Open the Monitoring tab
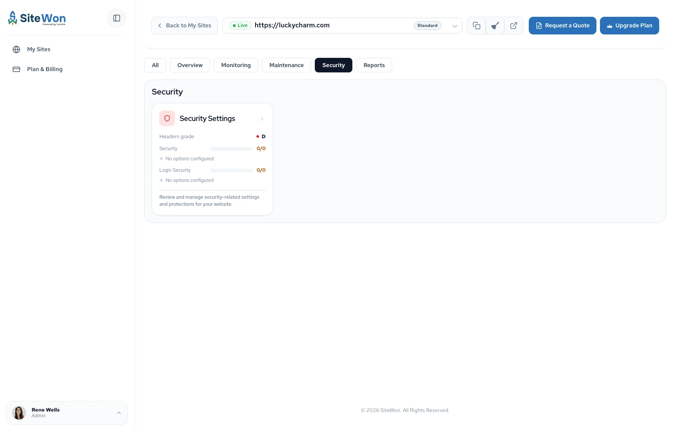Viewport: 676px width, 431px height. [x=236, y=65]
